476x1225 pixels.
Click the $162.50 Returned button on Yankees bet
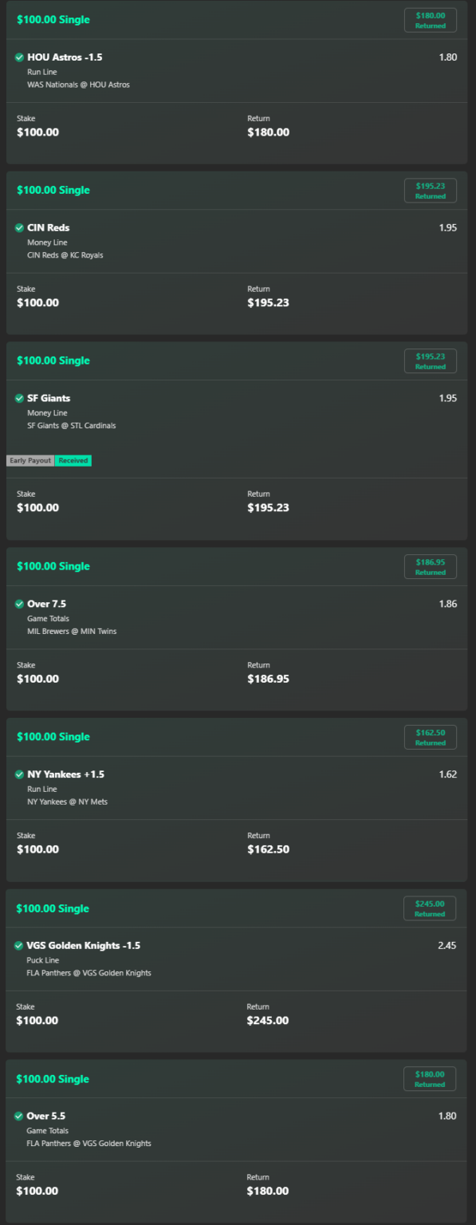[x=430, y=737]
